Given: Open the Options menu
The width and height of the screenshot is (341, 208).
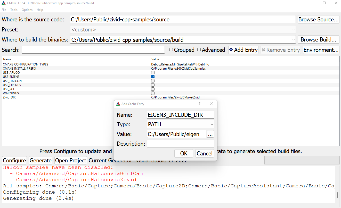Looking at the screenshot, I should point(27,10).
